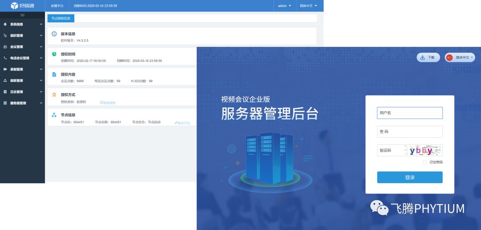Click the 创建时间 2020-02-17 text

click(83, 61)
